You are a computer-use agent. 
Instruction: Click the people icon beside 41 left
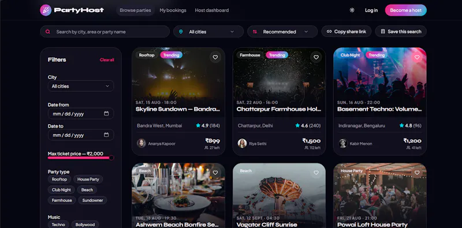[408, 148]
